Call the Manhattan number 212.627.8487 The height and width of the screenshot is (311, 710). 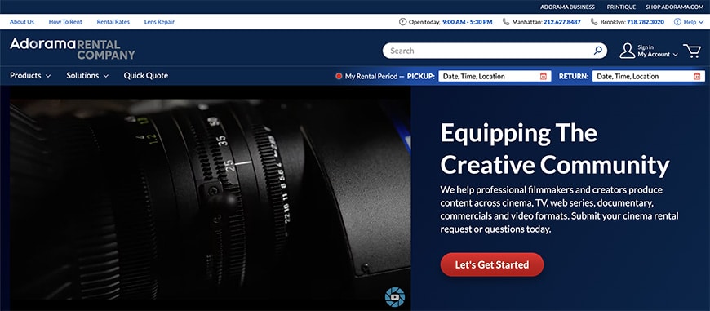pyautogui.click(x=562, y=22)
